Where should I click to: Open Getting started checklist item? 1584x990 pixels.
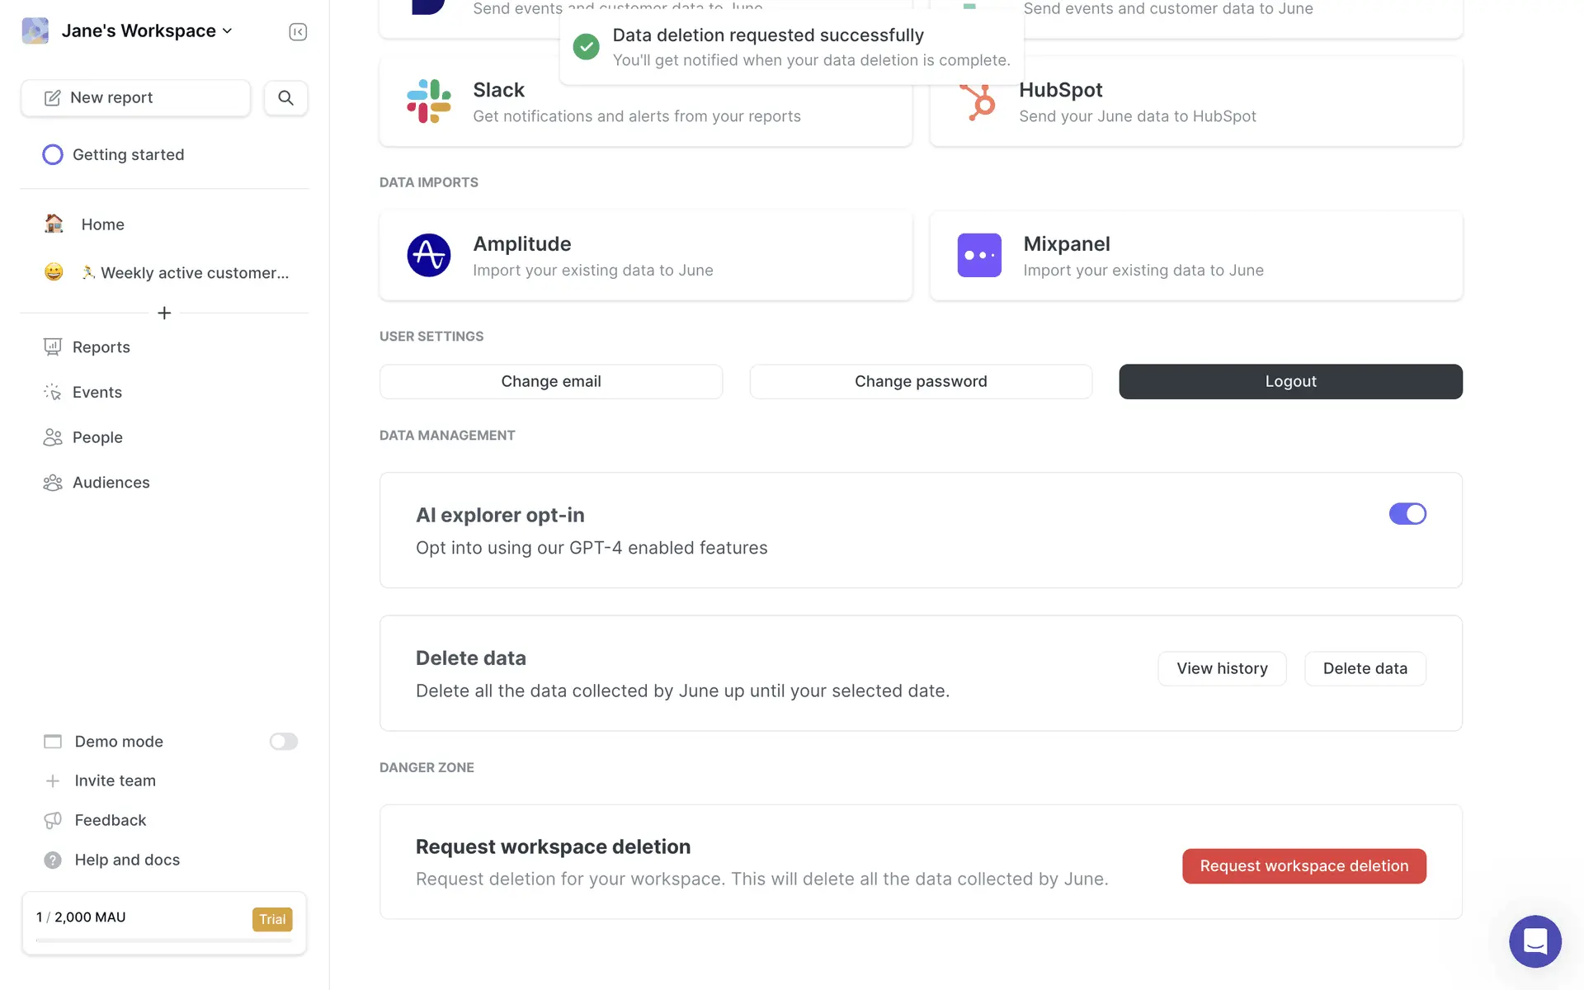click(x=128, y=155)
